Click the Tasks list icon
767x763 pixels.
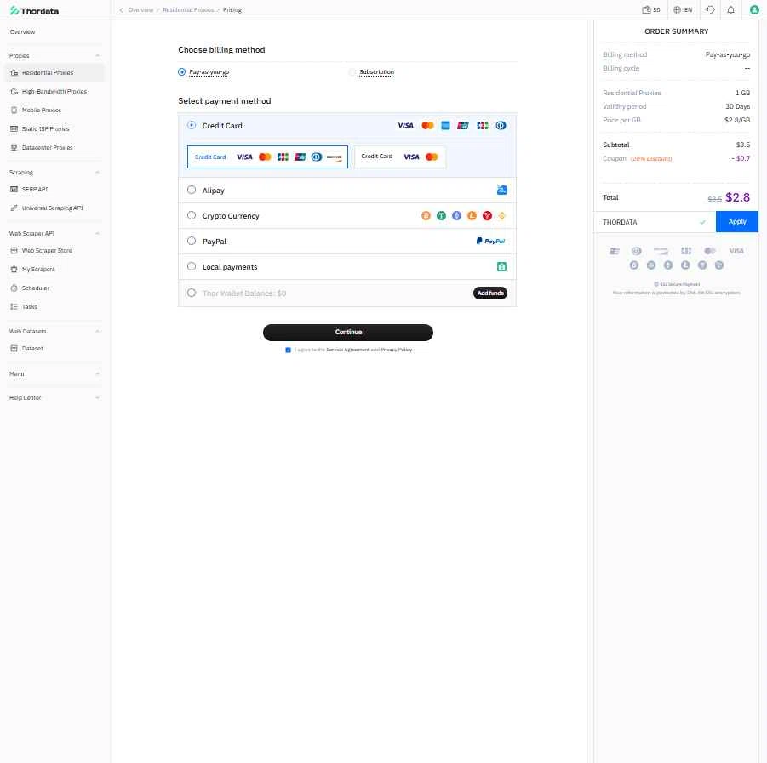tap(14, 306)
